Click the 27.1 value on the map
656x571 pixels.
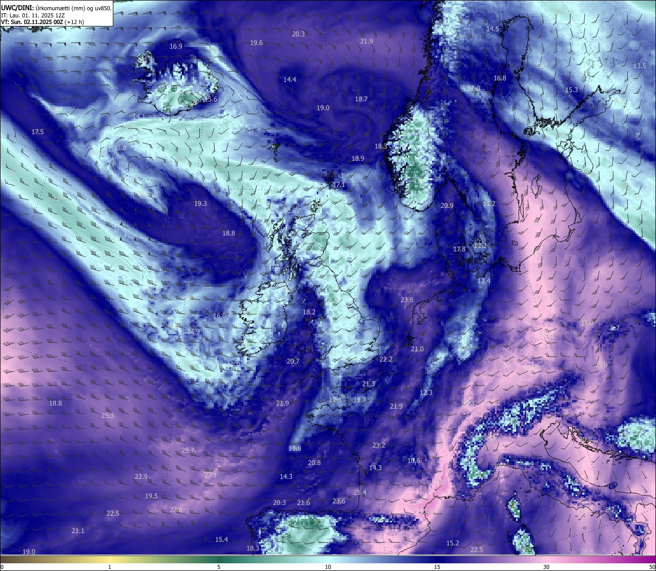tap(211, 475)
